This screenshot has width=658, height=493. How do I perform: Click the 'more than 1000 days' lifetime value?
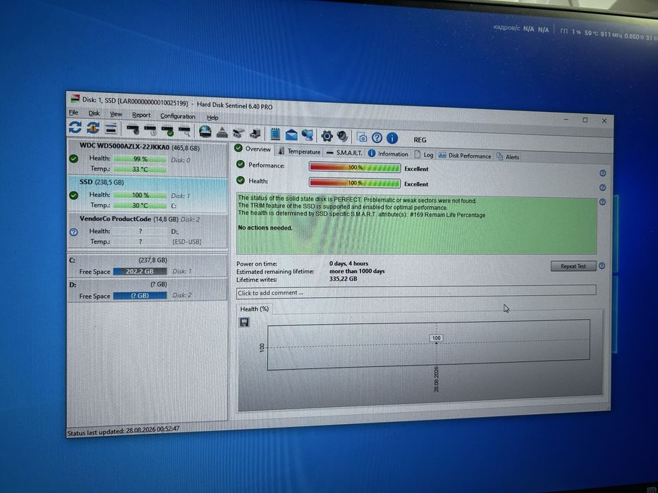(x=357, y=271)
